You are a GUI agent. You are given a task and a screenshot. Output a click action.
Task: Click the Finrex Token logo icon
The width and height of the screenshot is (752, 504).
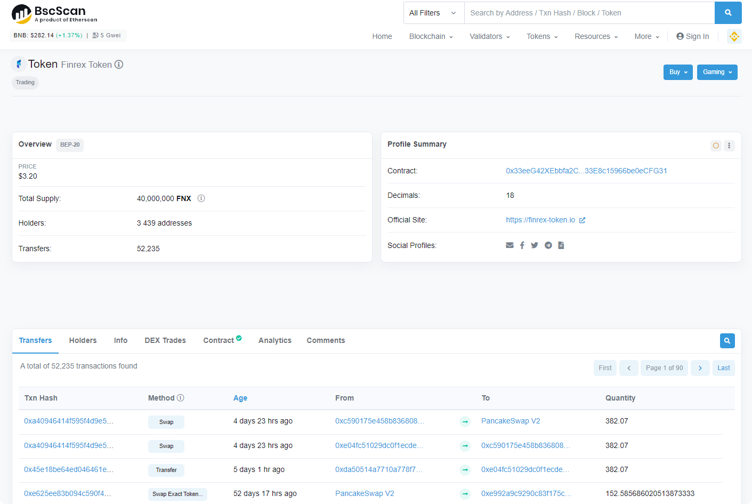click(19, 64)
